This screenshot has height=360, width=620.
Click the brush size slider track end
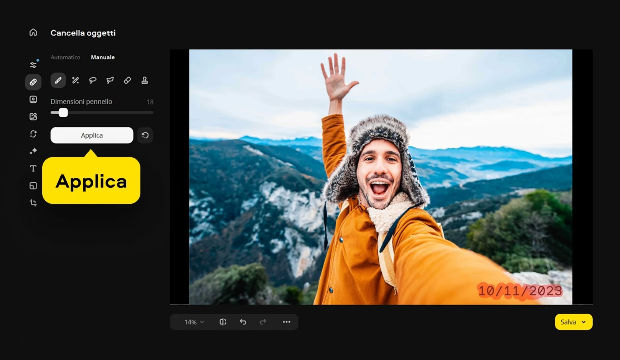pyautogui.click(x=152, y=113)
